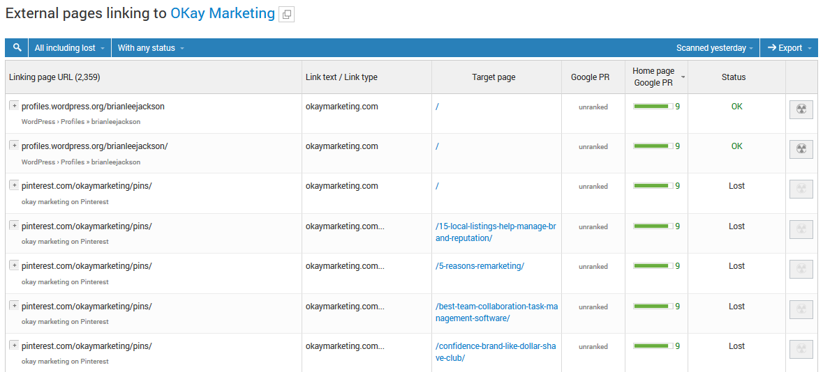
Task: Click PR progress bar in 5-reasons-remarketing row
Action: tap(653, 266)
